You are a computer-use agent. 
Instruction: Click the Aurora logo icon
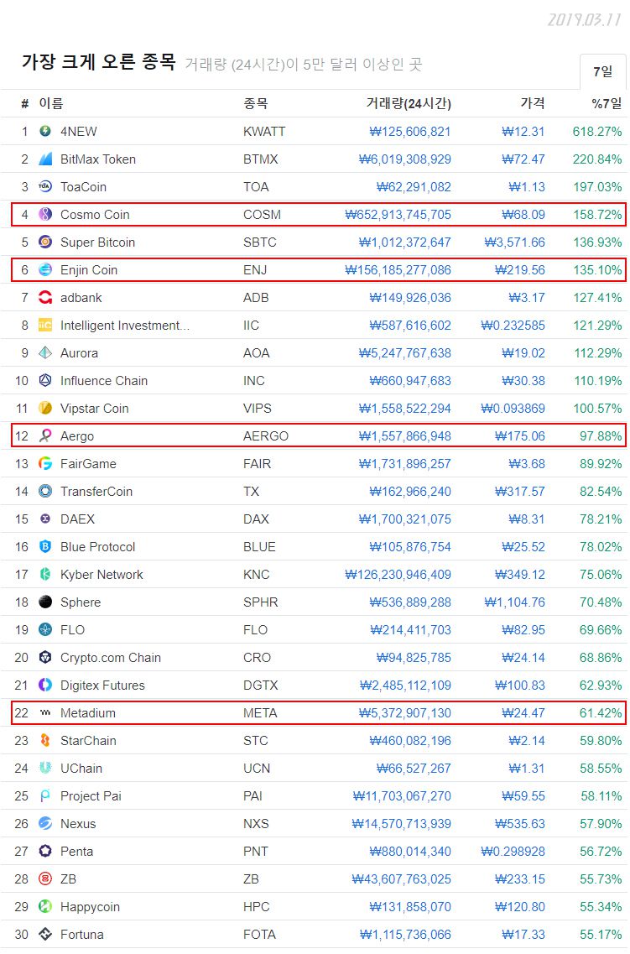(x=45, y=353)
